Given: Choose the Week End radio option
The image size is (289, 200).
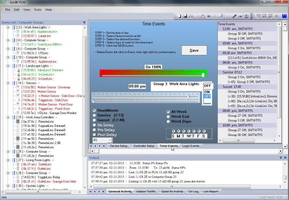Looking at the screenshot, I should click(x=168, y=117).
